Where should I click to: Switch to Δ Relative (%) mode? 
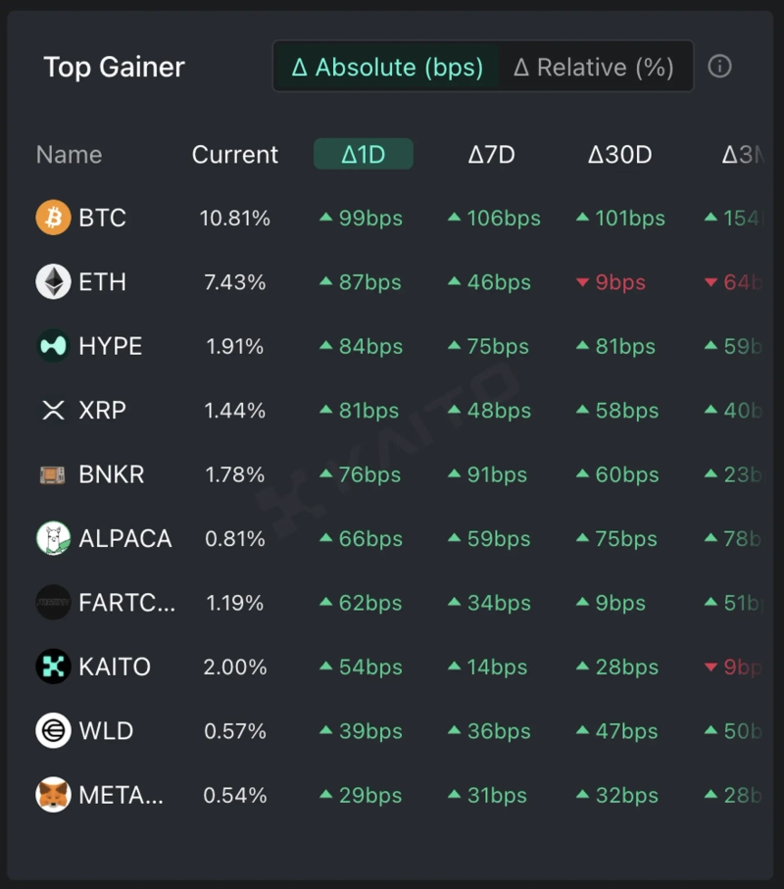(x=594, y=67)
